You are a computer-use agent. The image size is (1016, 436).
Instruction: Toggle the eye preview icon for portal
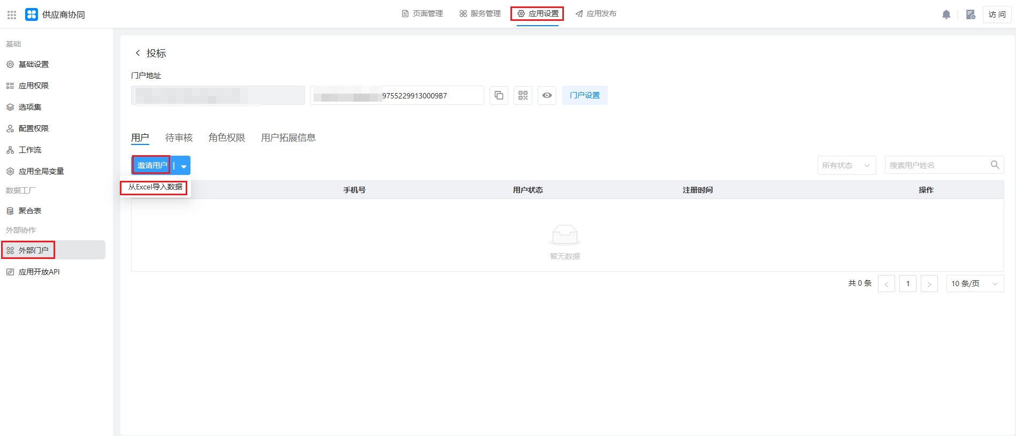547,95
